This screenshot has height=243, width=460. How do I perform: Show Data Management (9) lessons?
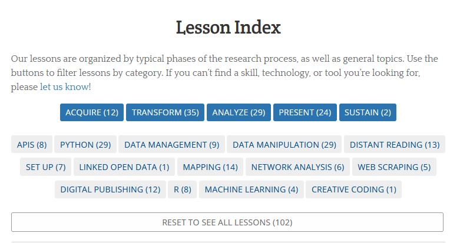coord(171,145)
